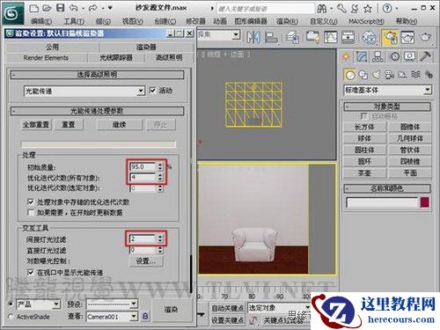Viewport: 440px width, 330px height.
Task: Click the object color swatch
Action: 425,202
